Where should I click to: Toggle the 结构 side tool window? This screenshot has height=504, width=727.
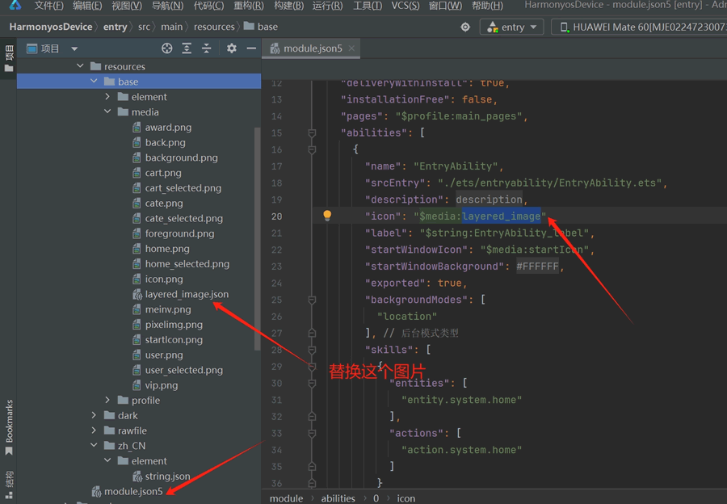[x=8, y=485]
